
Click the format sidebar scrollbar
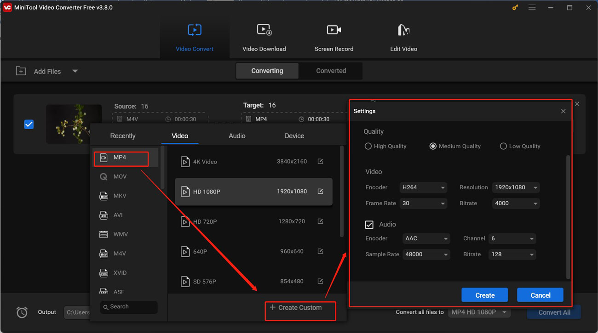point(162,167)
